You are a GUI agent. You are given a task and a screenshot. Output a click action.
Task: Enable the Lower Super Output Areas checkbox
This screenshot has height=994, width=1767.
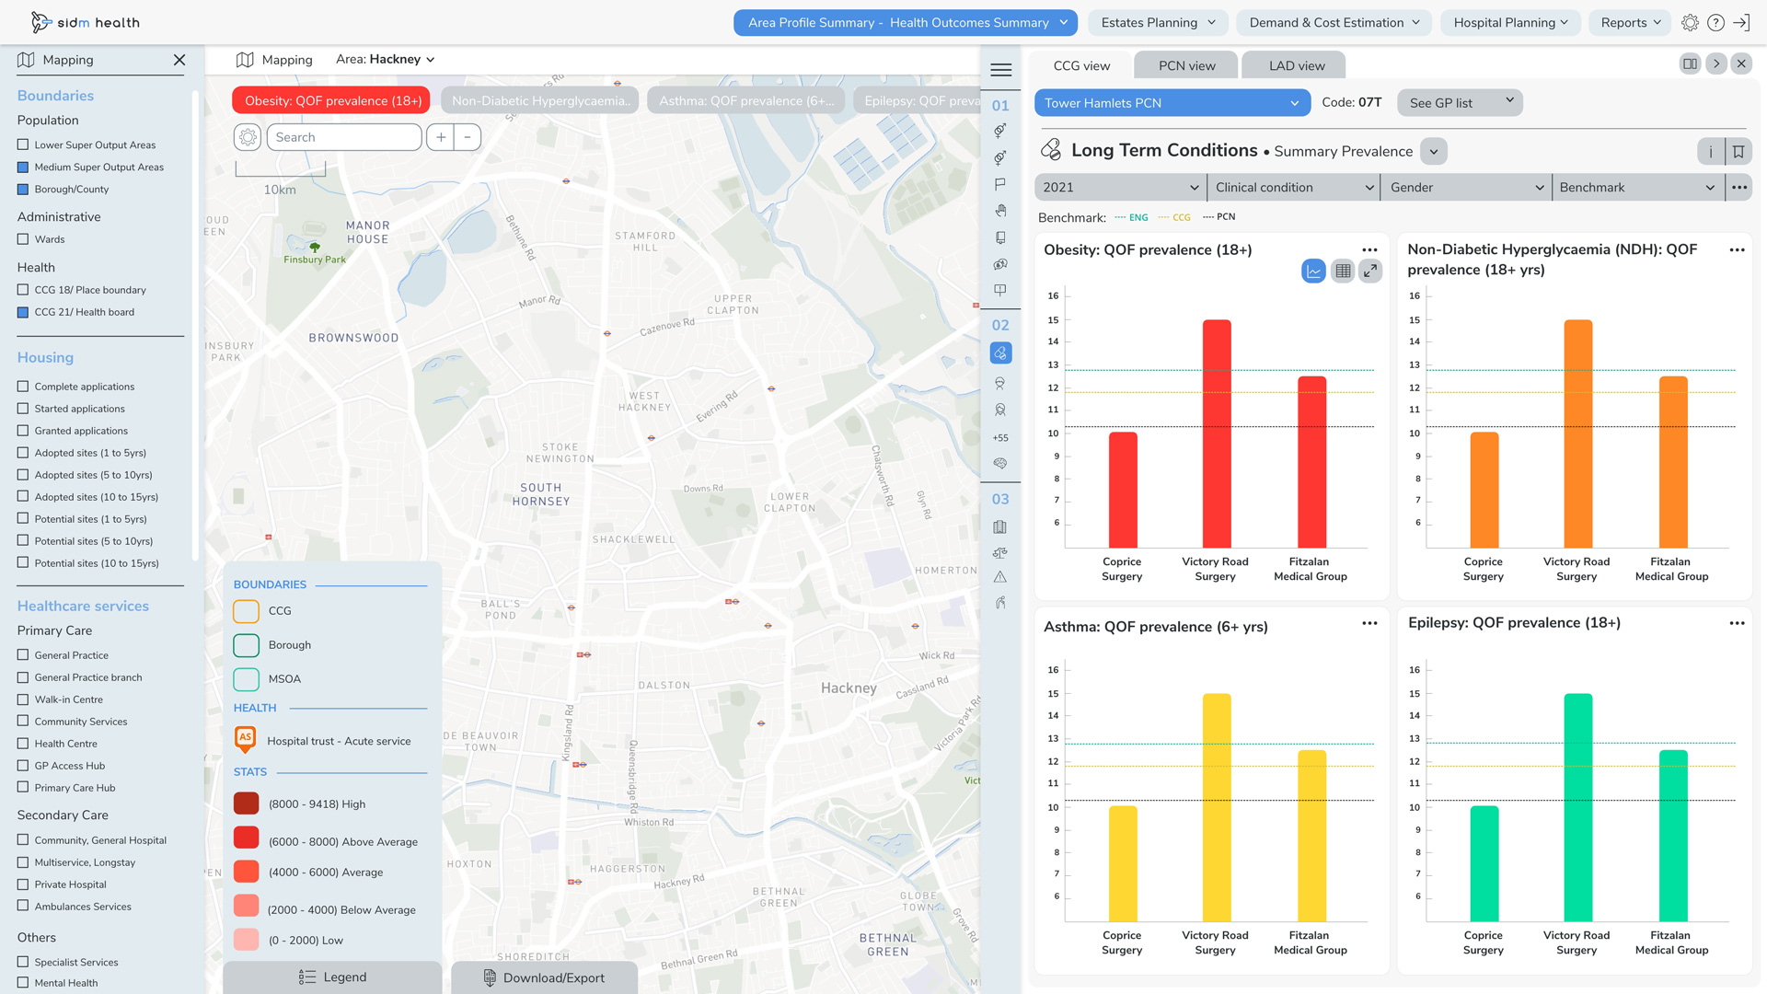(23, 144)
